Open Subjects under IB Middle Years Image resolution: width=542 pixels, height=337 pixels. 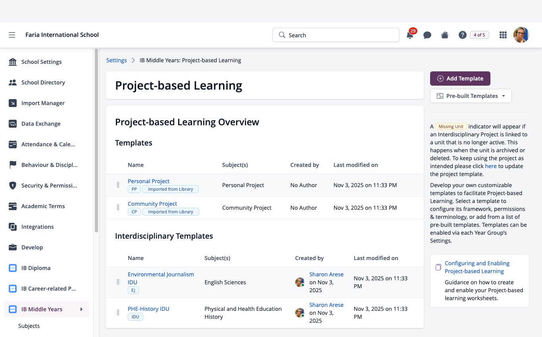click(x=29, y=326)
